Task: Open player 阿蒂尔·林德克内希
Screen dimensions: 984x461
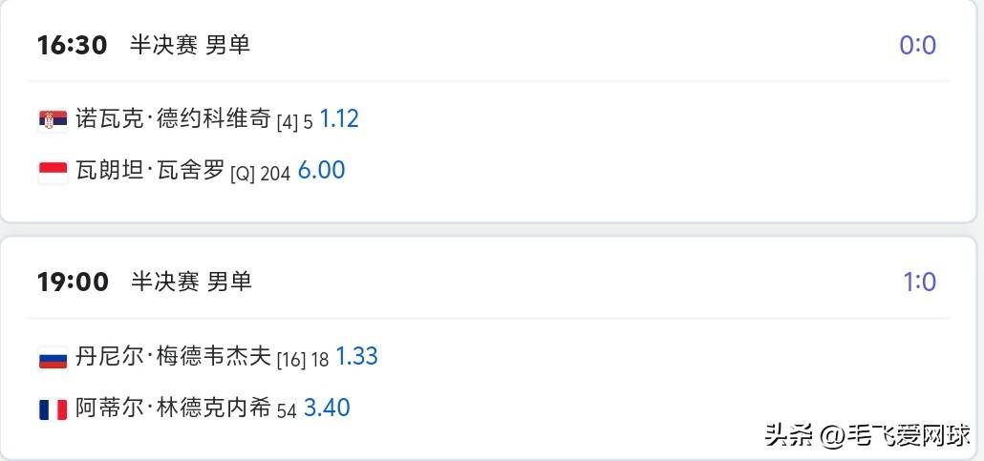Action: tap(173, 409)
